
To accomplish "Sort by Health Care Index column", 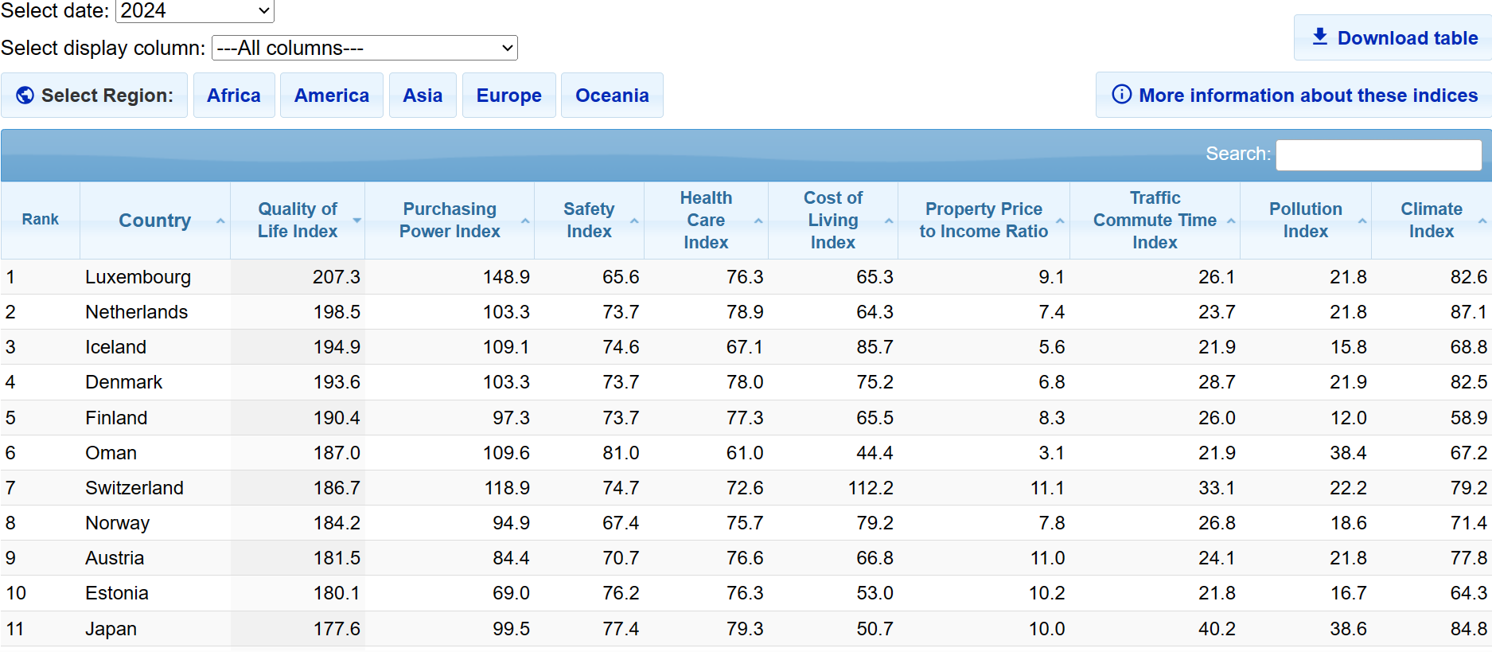I will click(x=706, y=221).
